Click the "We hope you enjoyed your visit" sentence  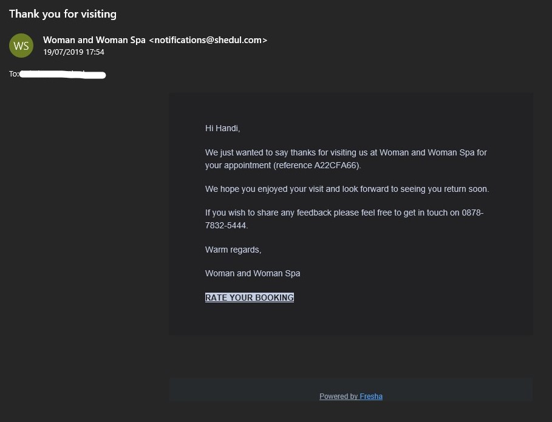(x=347, y=189)
